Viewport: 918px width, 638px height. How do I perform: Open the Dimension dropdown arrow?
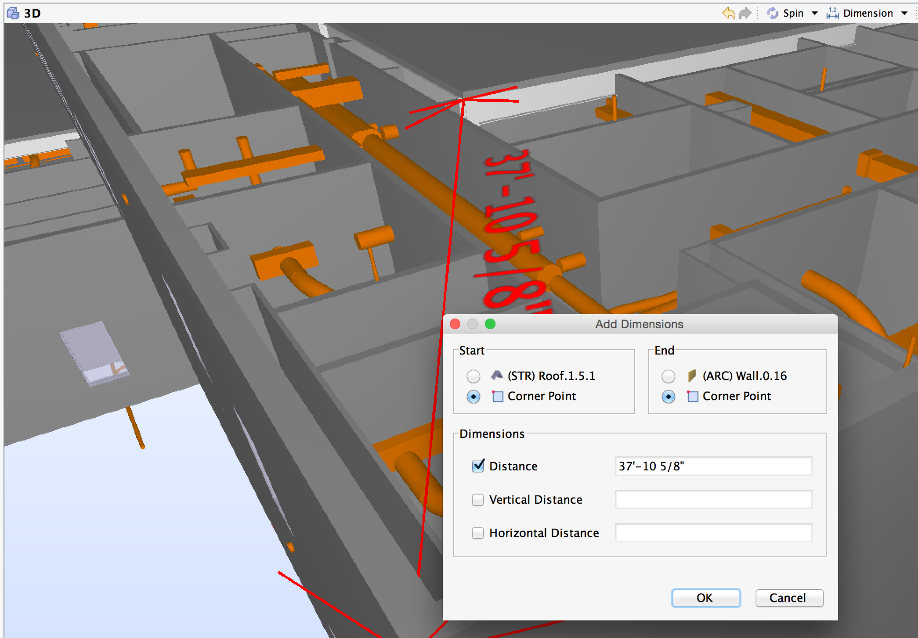[904, 13]
